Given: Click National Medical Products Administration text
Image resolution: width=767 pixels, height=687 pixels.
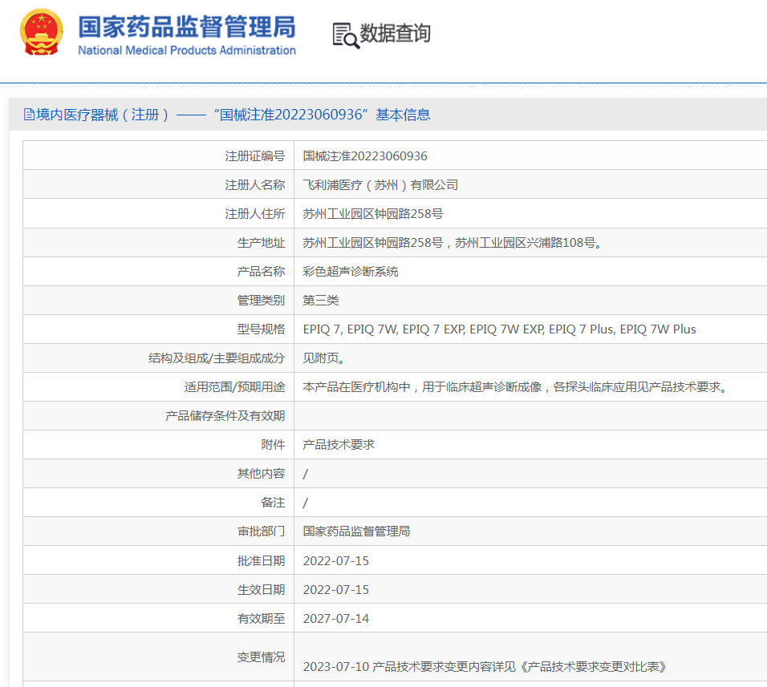Looking at the screenshot, I should pyautogui.click(x=187, y=51).
